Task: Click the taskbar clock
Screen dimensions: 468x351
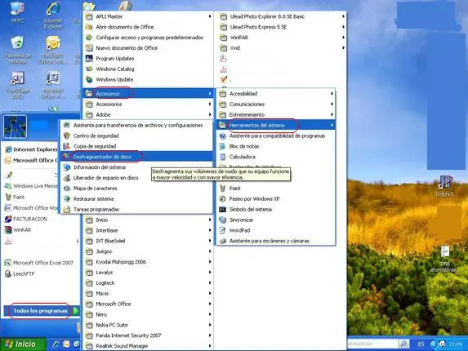Action: (455, 344)
